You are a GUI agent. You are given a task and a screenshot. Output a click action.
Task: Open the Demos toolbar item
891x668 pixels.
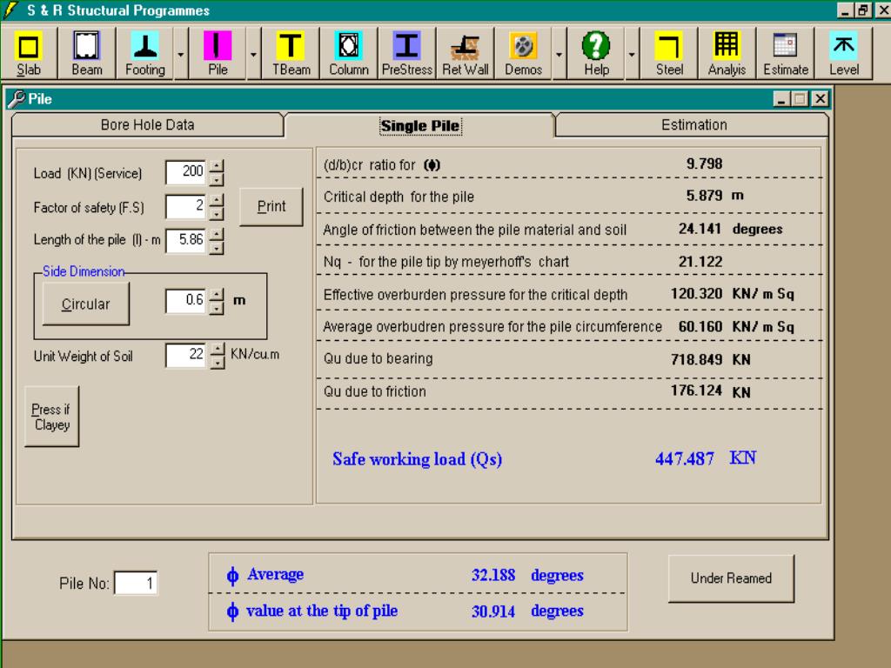click(523, 53)
